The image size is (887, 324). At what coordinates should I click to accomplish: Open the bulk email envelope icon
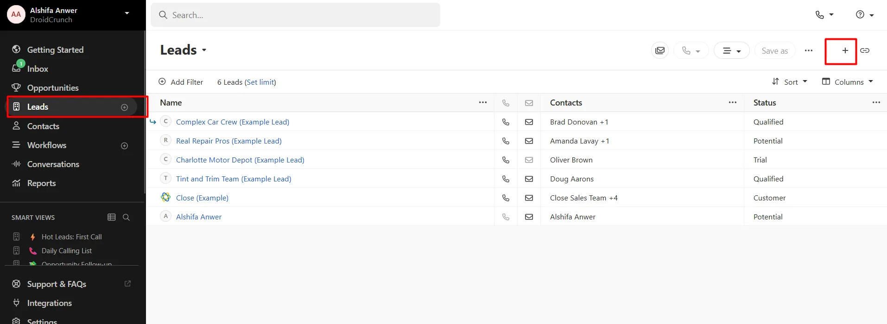click(x=660, y=50)
